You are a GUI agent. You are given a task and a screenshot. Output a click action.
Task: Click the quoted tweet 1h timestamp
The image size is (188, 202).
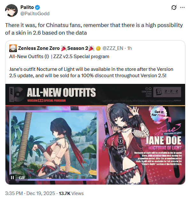129,48
